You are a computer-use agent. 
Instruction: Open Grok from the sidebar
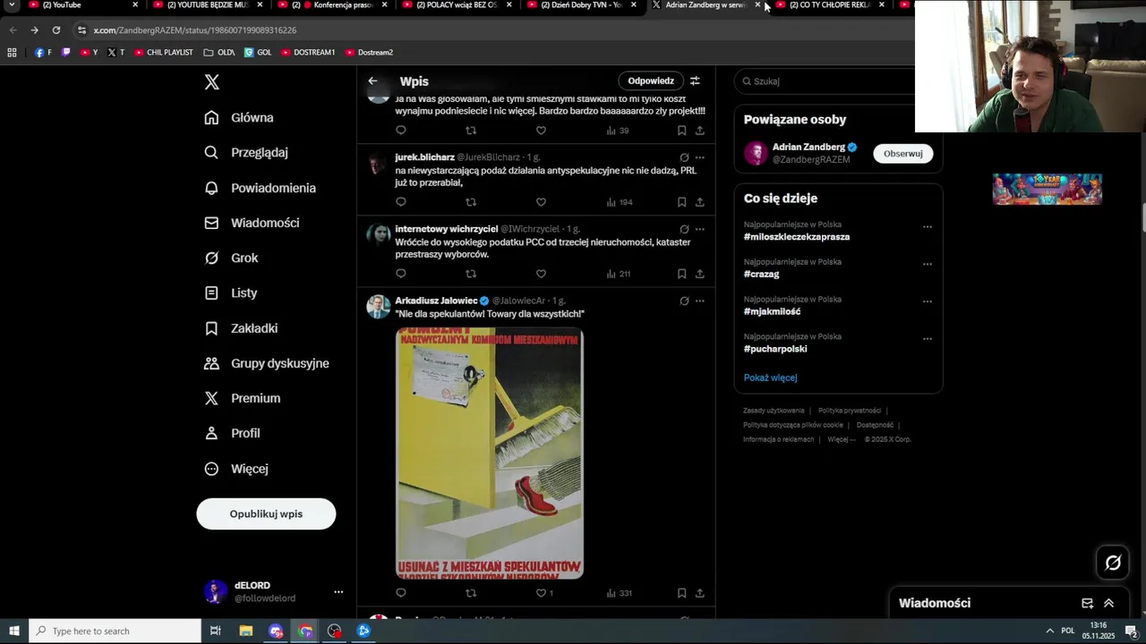pyautogui.click(x=231, y=258)
